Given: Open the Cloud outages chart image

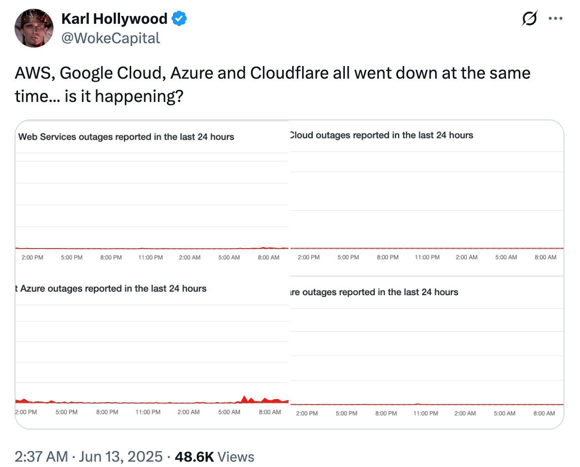Looking at the screenshot, I should (x=427, y=198).
